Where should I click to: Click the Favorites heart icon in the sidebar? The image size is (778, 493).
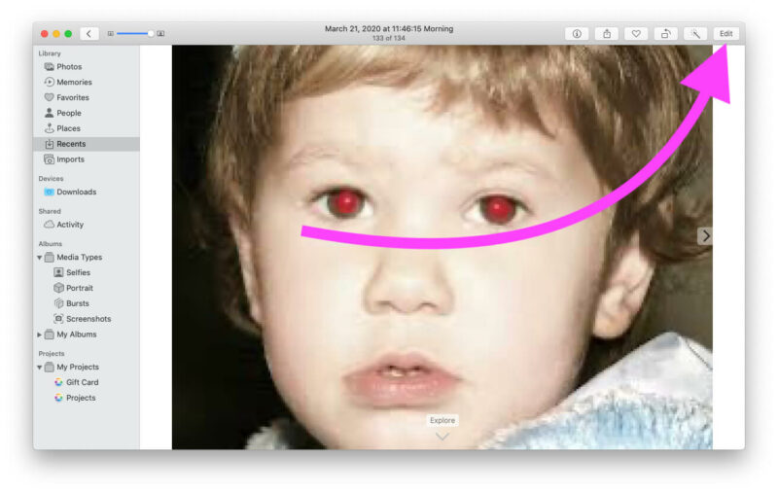(49, 97)
